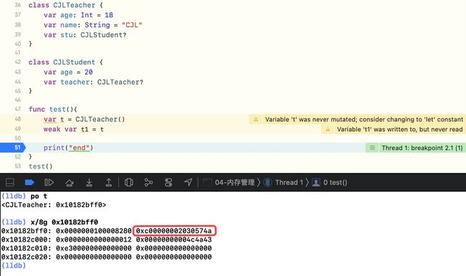Click Simulate Location arrow icon
The width and height of the screenshot is (466, 276).
click(188, 182)
